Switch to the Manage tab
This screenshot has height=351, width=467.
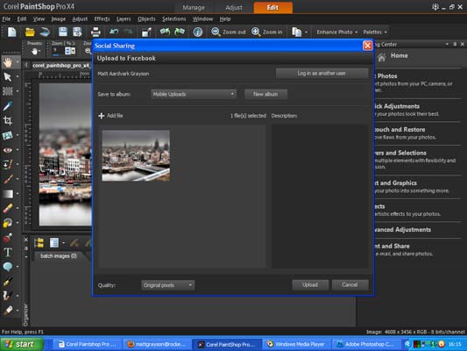pyautogui.click(x=194, y=7)
